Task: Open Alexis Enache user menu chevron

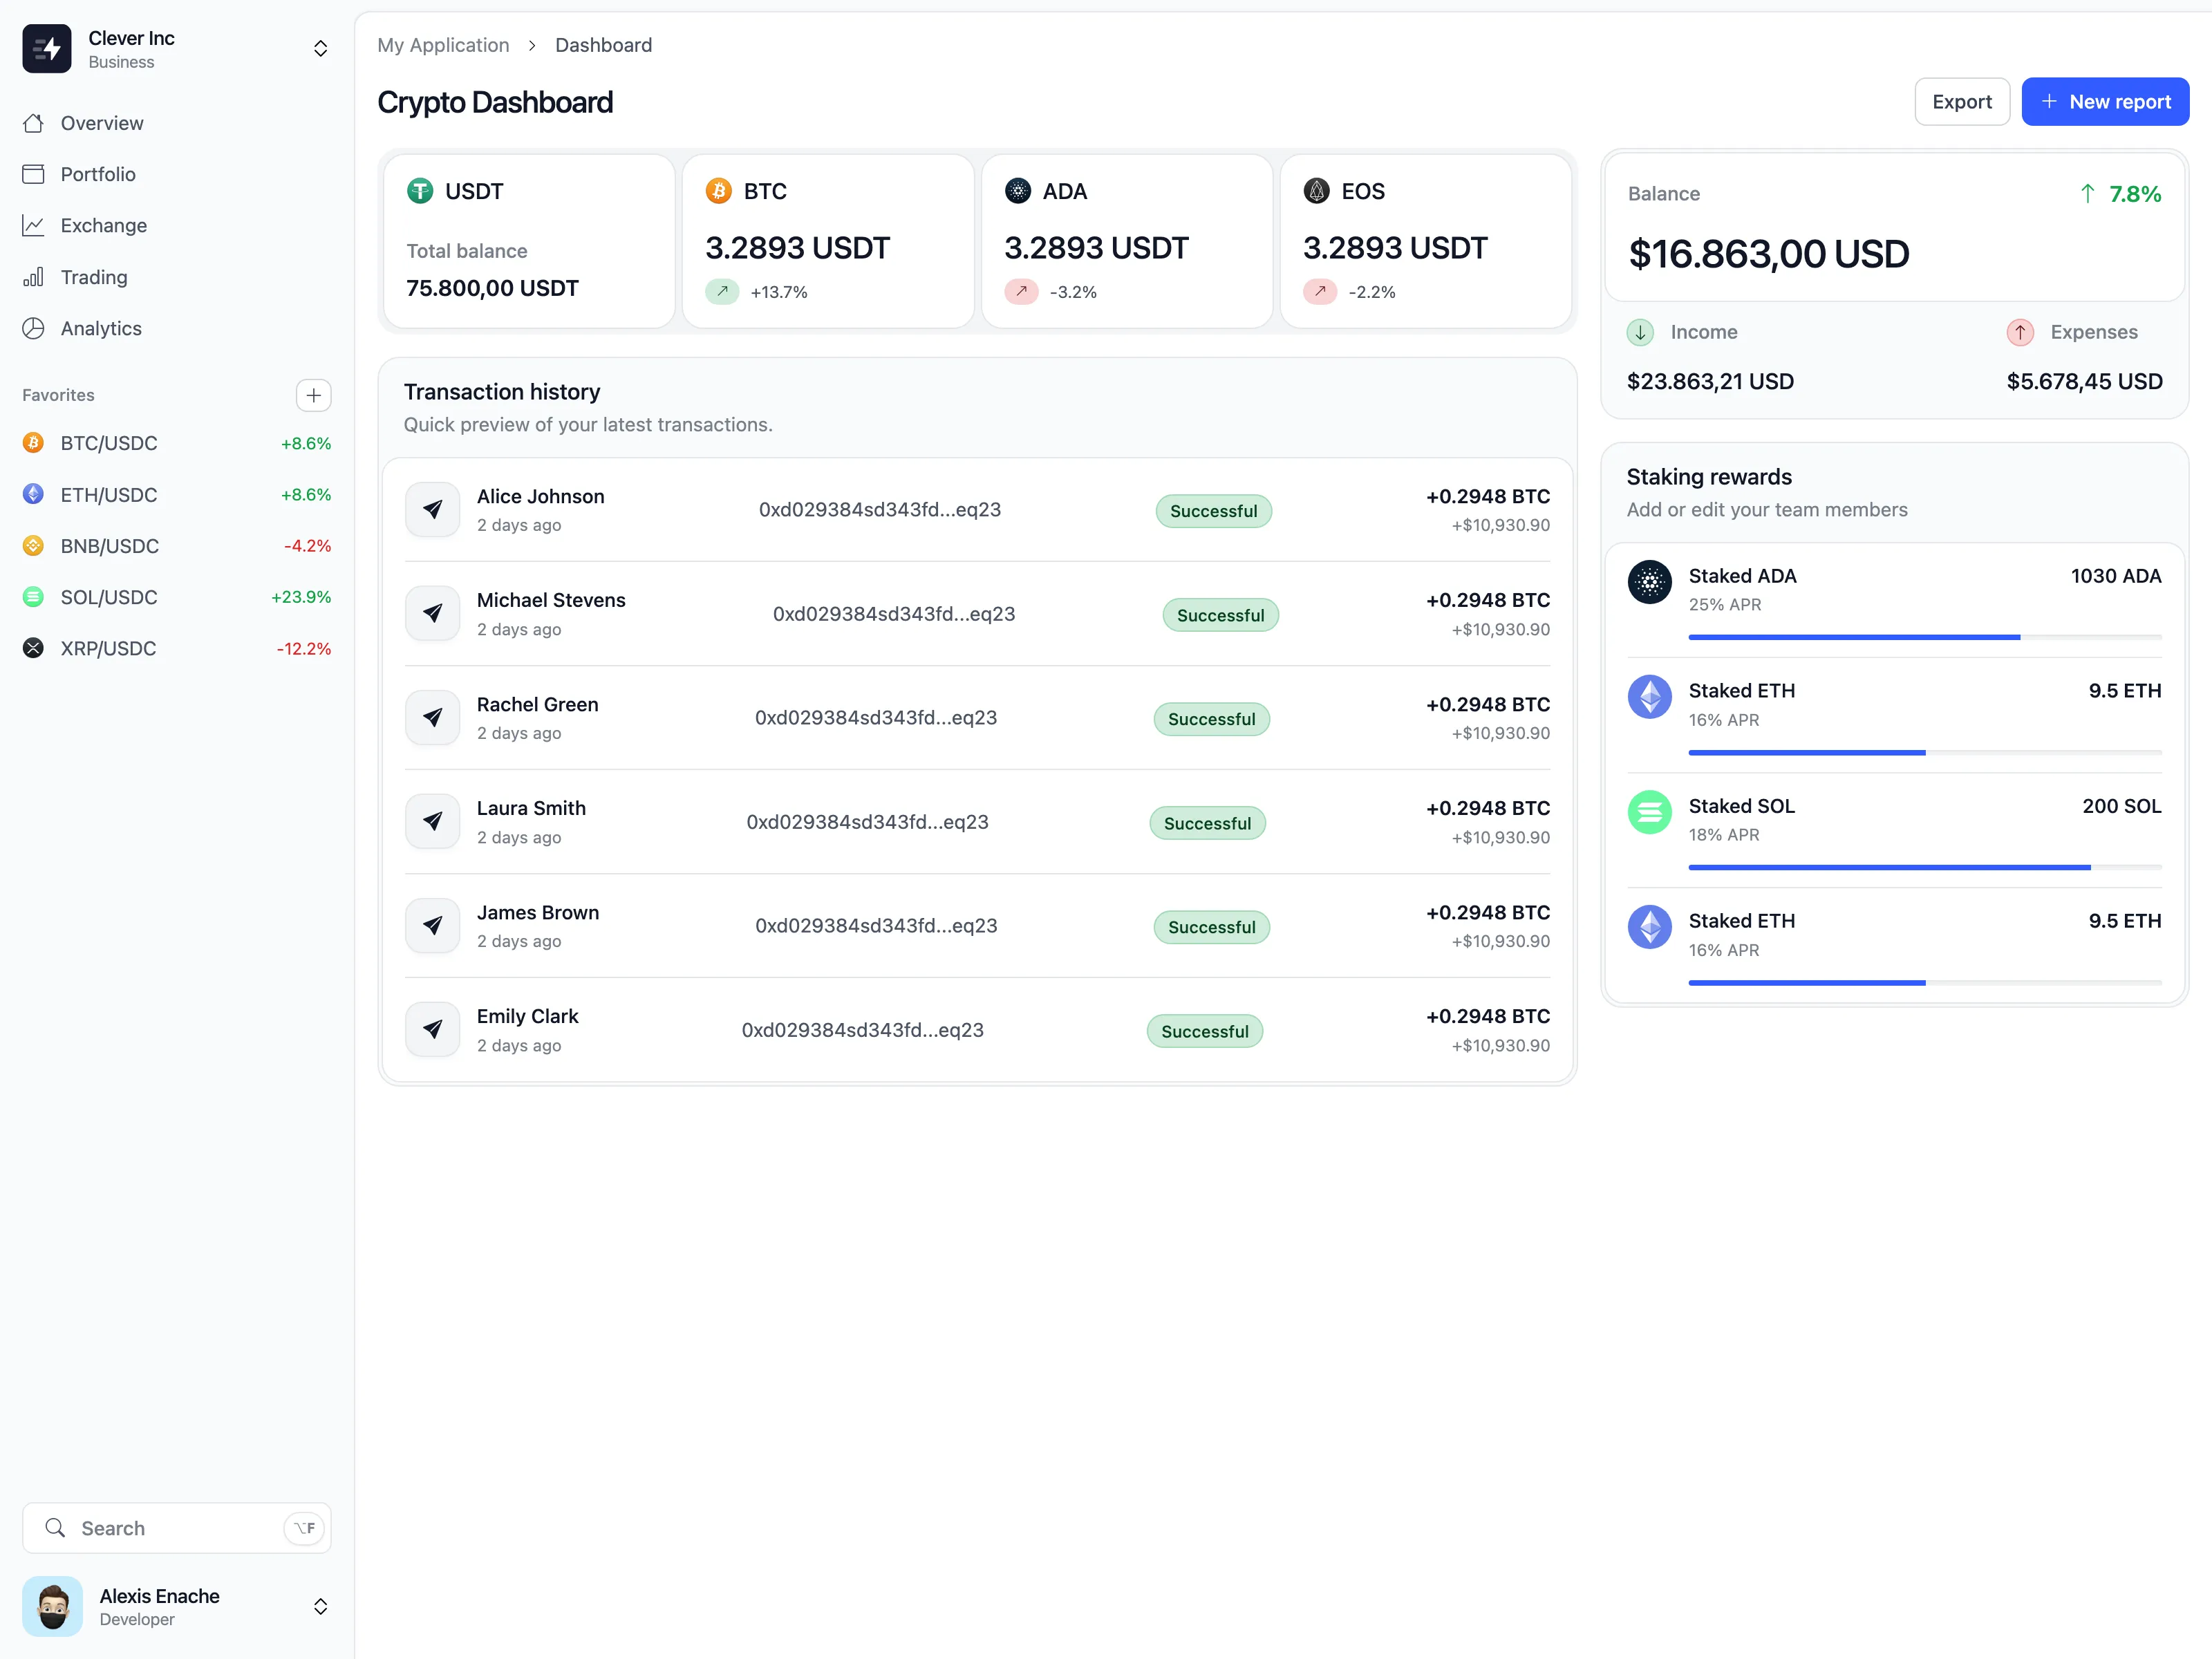Action: (320, 1606)
